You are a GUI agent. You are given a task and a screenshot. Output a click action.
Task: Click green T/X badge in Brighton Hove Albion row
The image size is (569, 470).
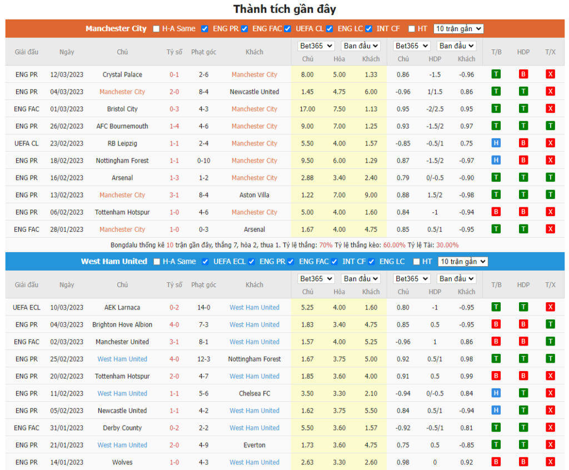550,324
